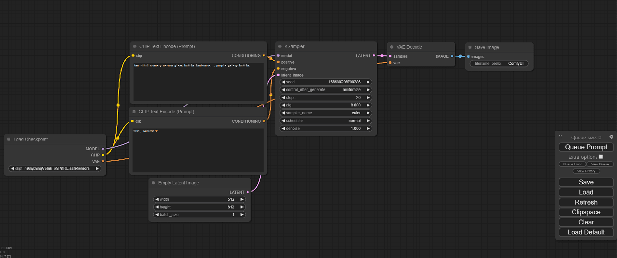This screenshot has width=617, height=258.
Task: Click the IMAGE output socket on VAE Decode
Action: pyautogui.click(x=452, y=56)
